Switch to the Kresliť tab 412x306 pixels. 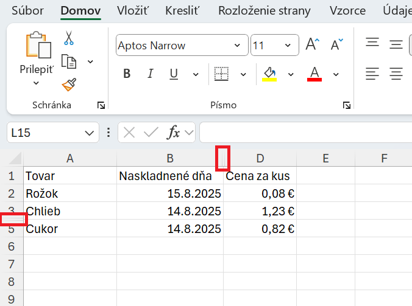point(182,11)
